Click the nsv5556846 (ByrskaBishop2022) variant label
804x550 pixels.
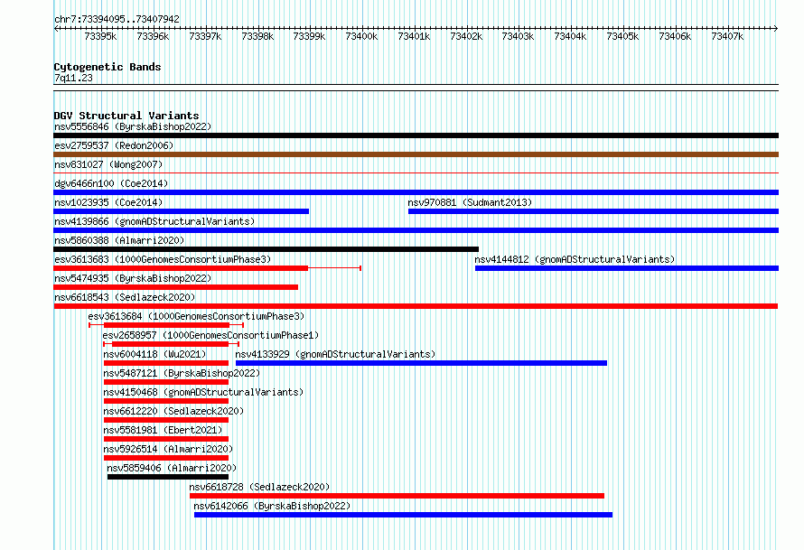coord(133,126)
